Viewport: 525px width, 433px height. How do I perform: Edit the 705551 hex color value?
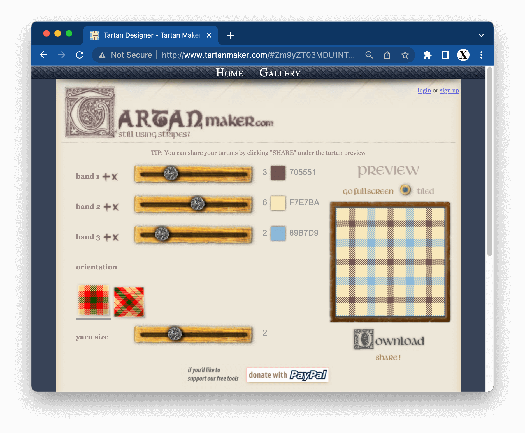pos(303,172)
